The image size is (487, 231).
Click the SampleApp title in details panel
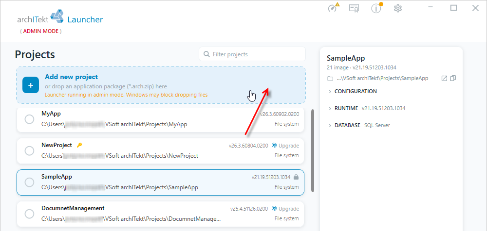(x=346, y=58)
